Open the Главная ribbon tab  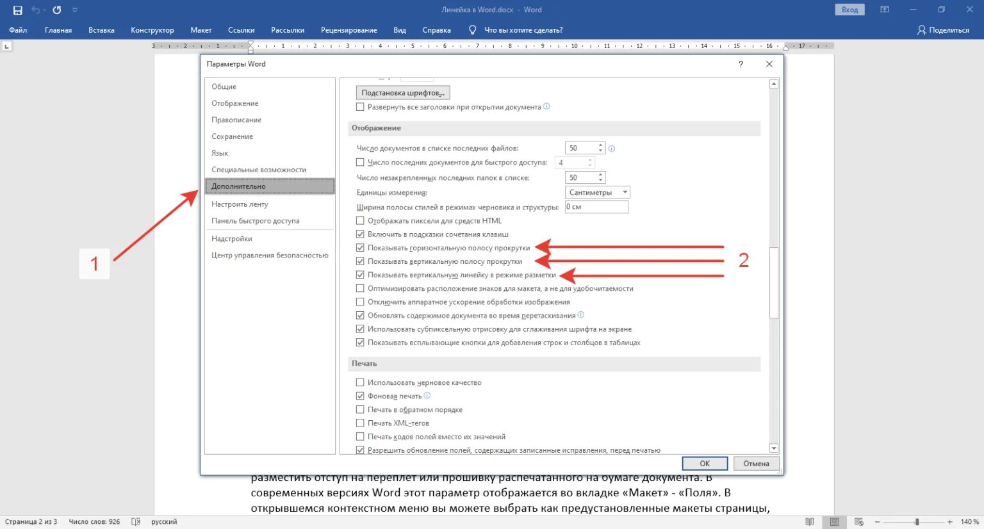click(58, 30)
